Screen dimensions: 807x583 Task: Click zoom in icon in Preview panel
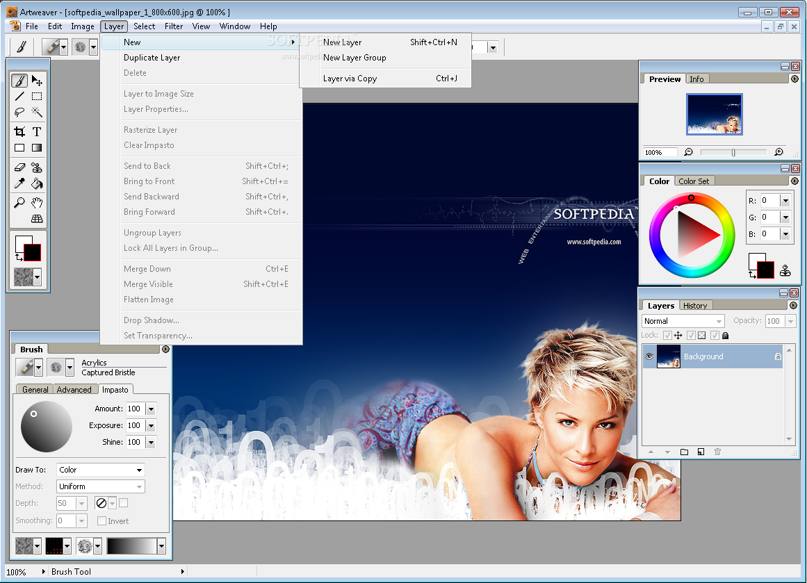(x=779, y=152)
